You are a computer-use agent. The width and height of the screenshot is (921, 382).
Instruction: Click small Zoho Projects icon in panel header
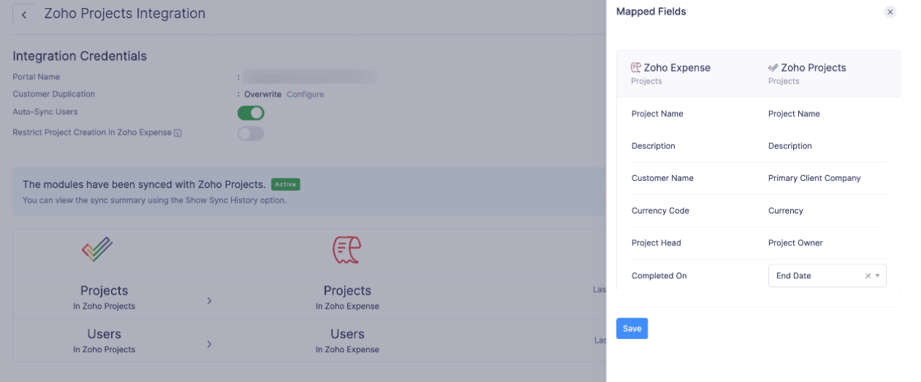tap(773, 68)
